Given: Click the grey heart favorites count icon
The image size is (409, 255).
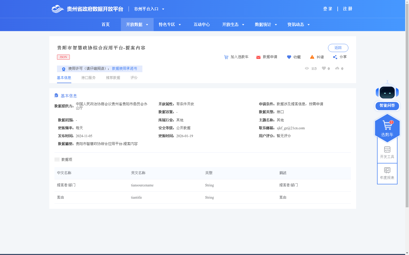Looking at the screenshot, I should point(324,68).
